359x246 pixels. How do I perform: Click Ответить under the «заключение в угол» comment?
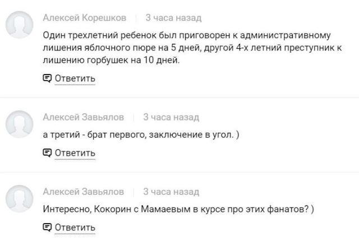(75, 153)
